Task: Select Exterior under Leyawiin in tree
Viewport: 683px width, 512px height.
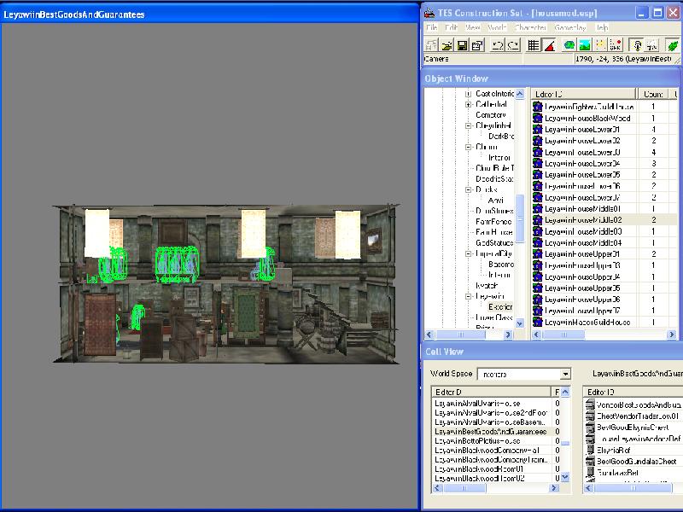Action: [x=500, y=307]
